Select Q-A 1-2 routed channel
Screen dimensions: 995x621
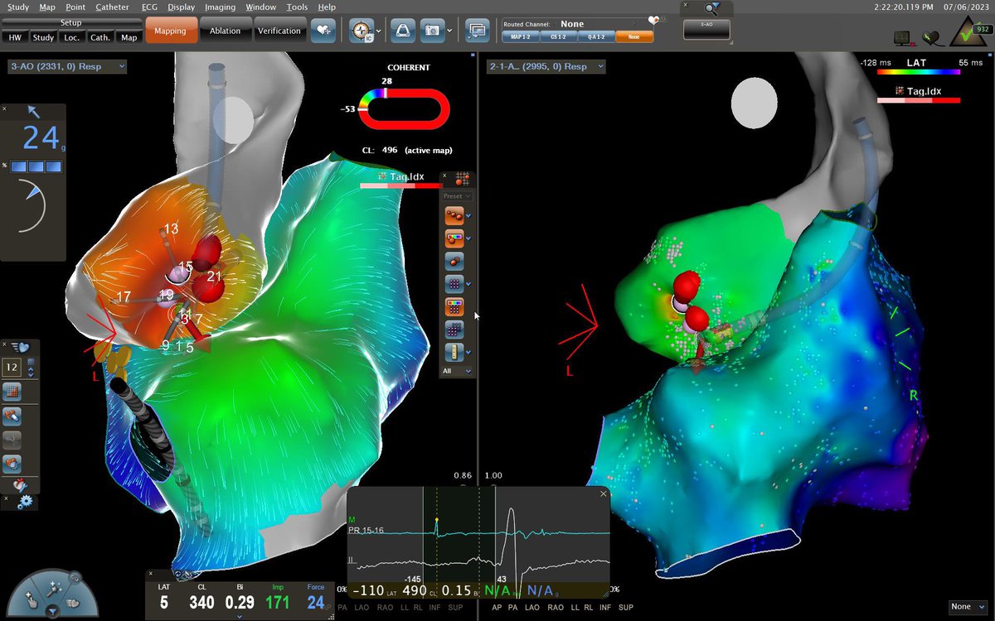[x=595, y=37]
